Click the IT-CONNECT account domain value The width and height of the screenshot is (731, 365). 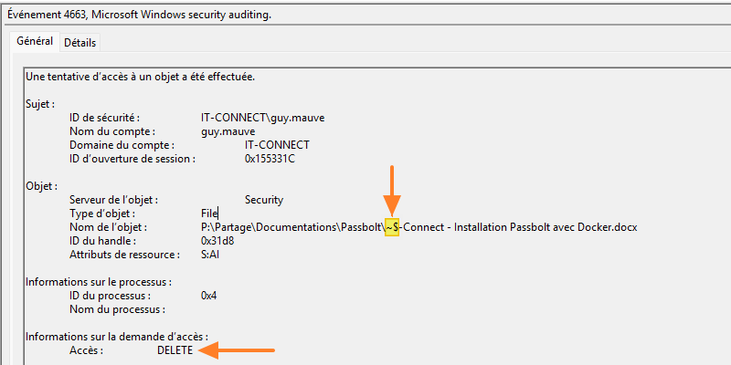tap(277, 145)
